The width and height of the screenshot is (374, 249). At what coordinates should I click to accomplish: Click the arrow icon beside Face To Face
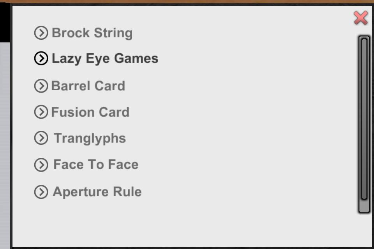pos(41,165)
